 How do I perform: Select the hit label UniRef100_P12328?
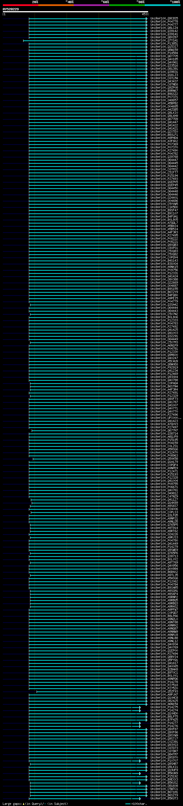coord(164,478)
